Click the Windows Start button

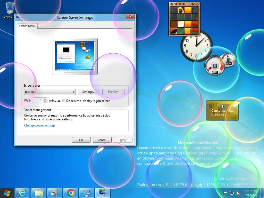pos(7,193)
